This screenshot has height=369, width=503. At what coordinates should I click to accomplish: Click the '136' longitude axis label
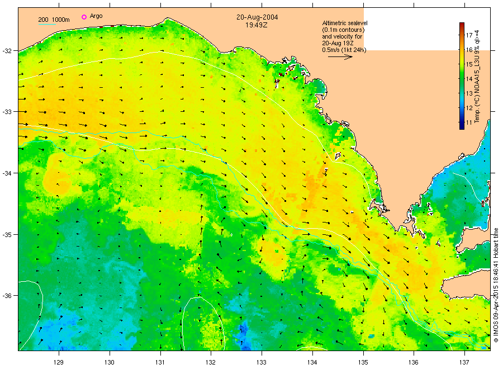[414, 362]
